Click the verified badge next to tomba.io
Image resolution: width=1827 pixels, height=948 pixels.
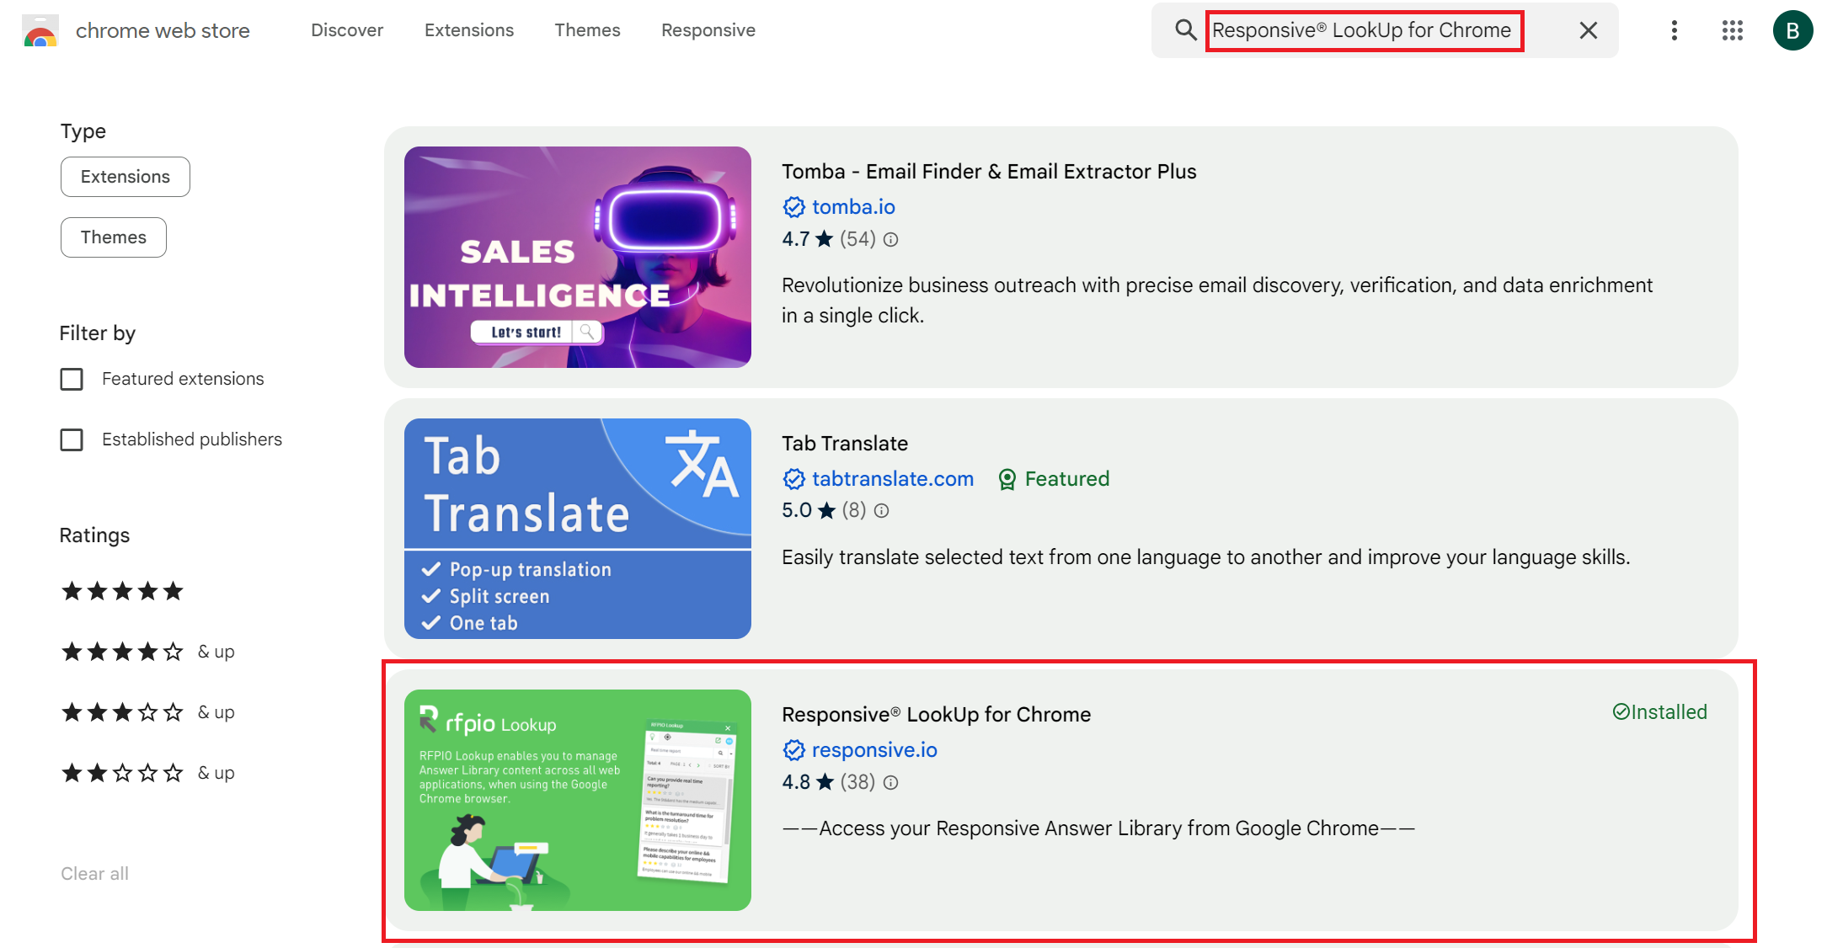[x=793, y=207]
